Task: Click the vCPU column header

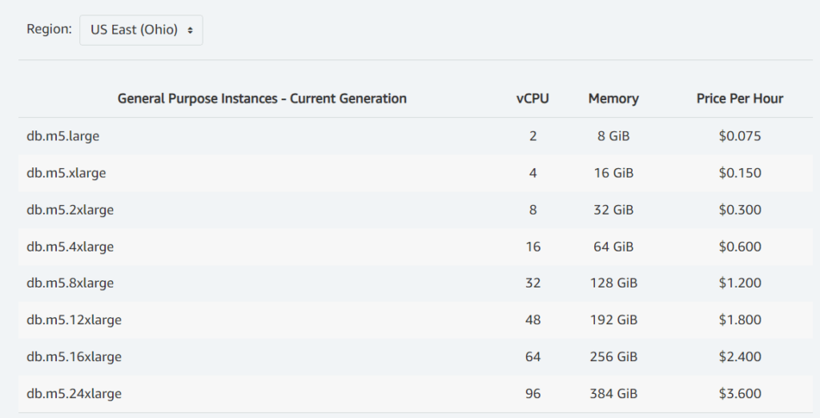Action: click(533, 98)
